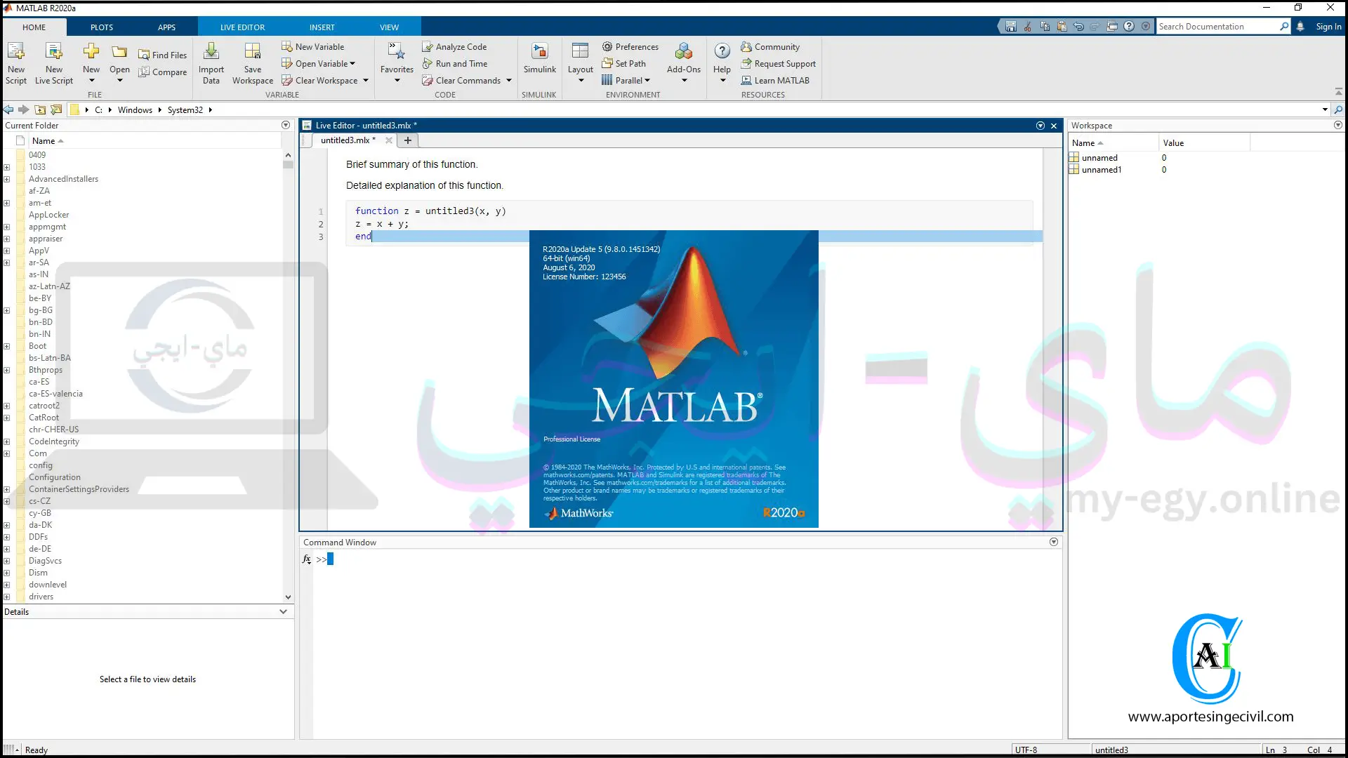Switch to the HOME tab
Viewport: 1348px width, 758px height.
click(x=34, y=27)
